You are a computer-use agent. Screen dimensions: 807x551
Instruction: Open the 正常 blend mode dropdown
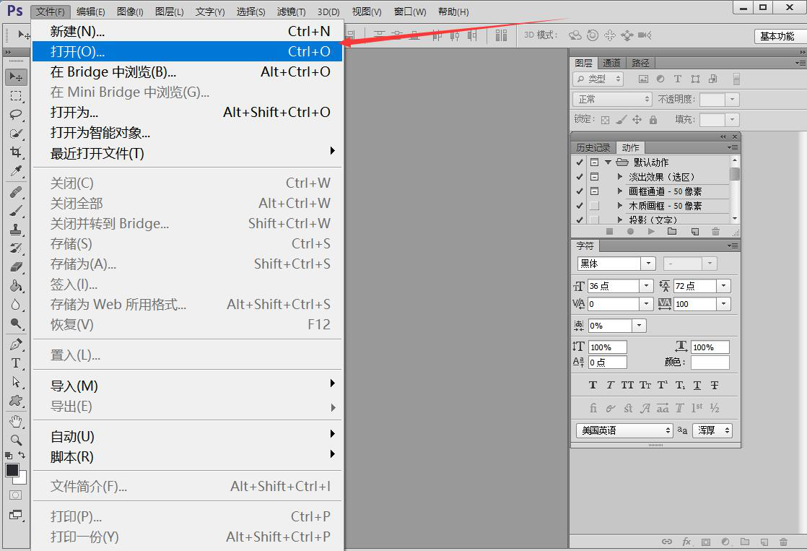coord(612,99)
